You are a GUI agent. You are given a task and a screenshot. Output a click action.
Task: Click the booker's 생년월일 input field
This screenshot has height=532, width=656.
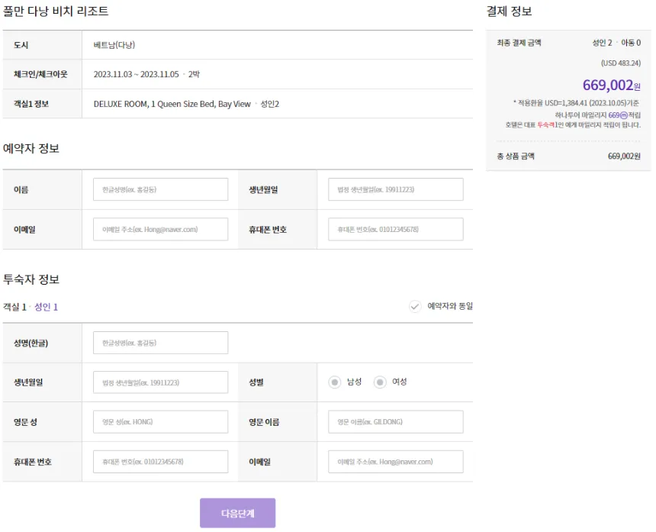397,189
